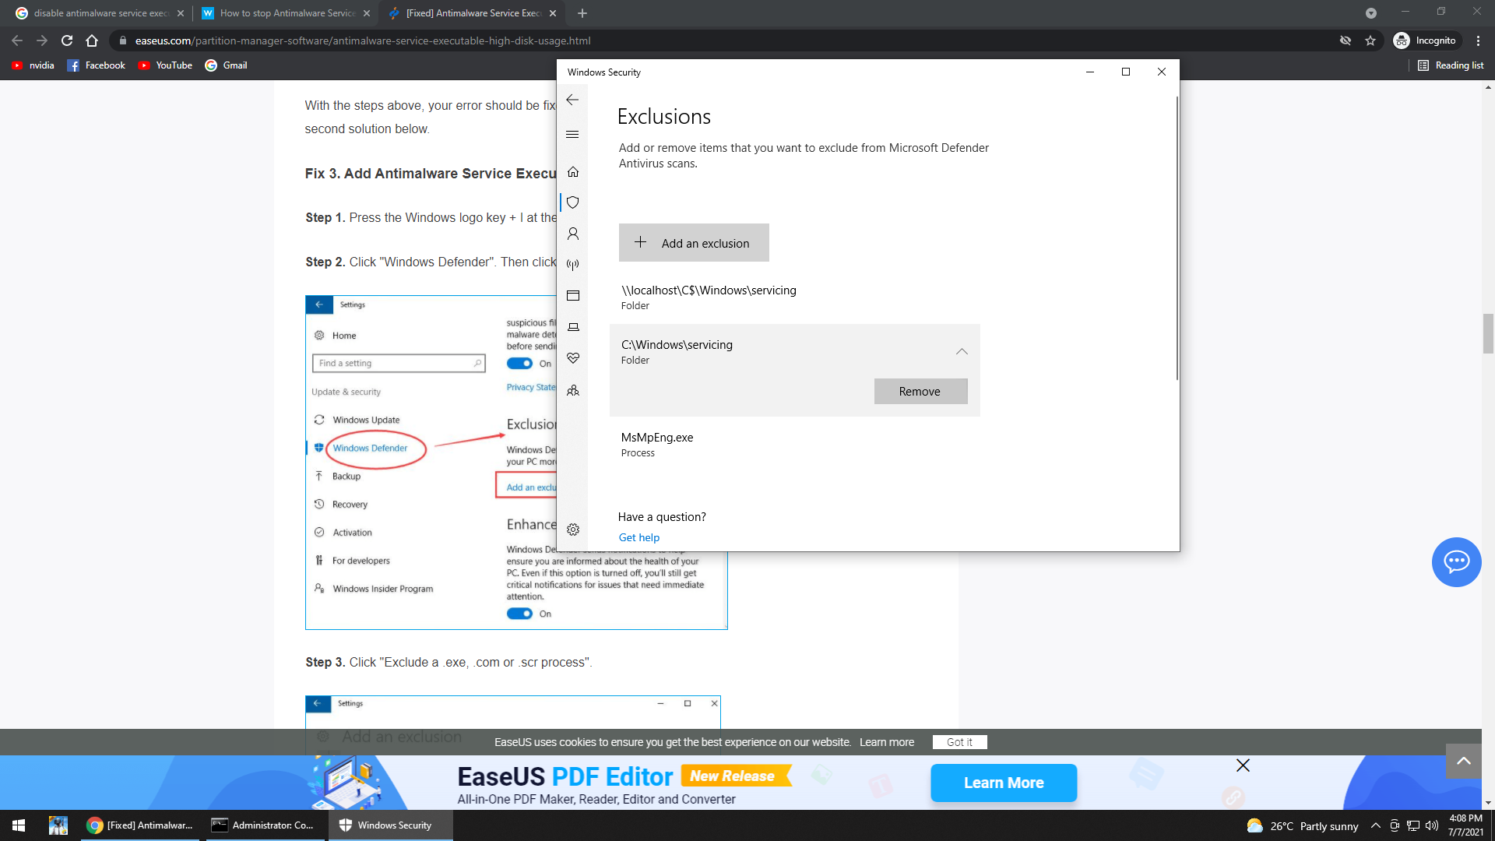Image resolution: width=1495 pixels, height=841 pixels.
Task: Open the weather widget showing 26°C
Action: pyautogui.click(x=1302, y=825)
